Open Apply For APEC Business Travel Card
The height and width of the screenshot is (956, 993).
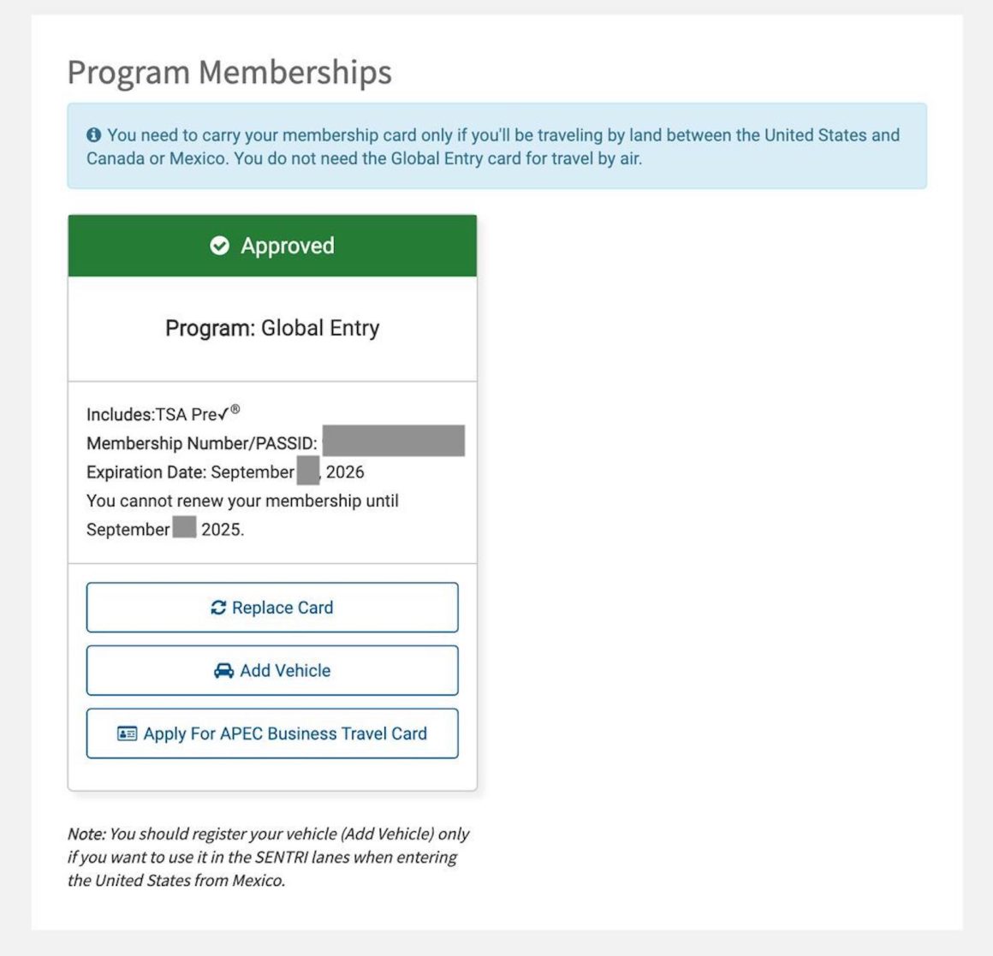(272, 733)
